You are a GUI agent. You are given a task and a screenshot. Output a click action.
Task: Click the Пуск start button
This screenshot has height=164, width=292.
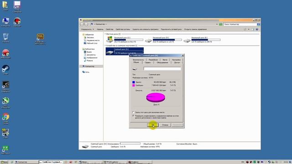point(4,162)
